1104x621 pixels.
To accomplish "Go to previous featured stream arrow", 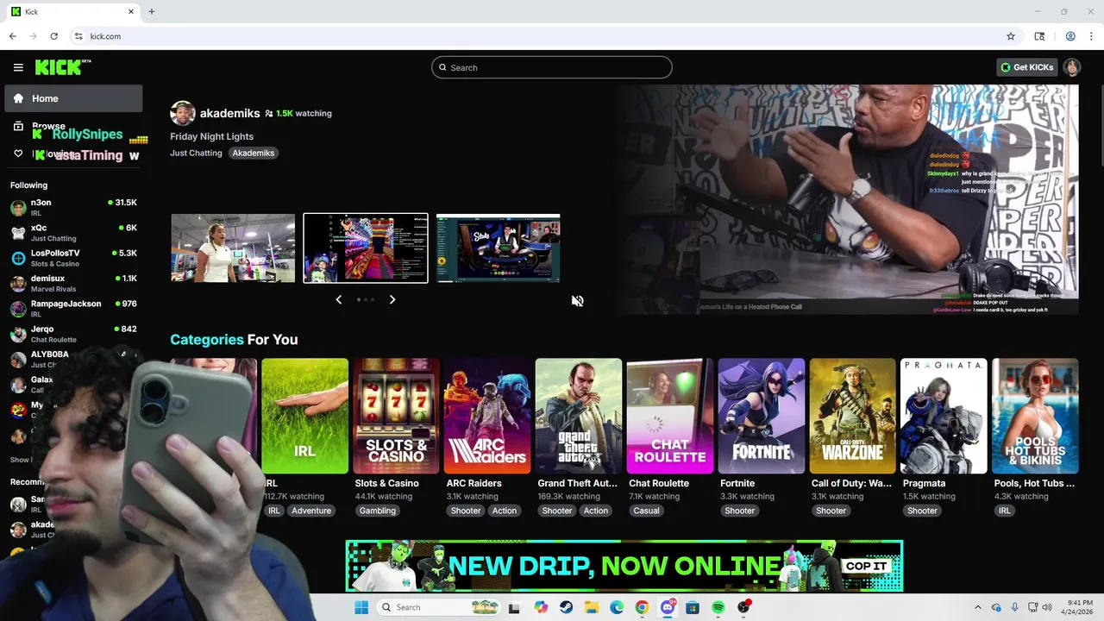I will coord(338,299).
